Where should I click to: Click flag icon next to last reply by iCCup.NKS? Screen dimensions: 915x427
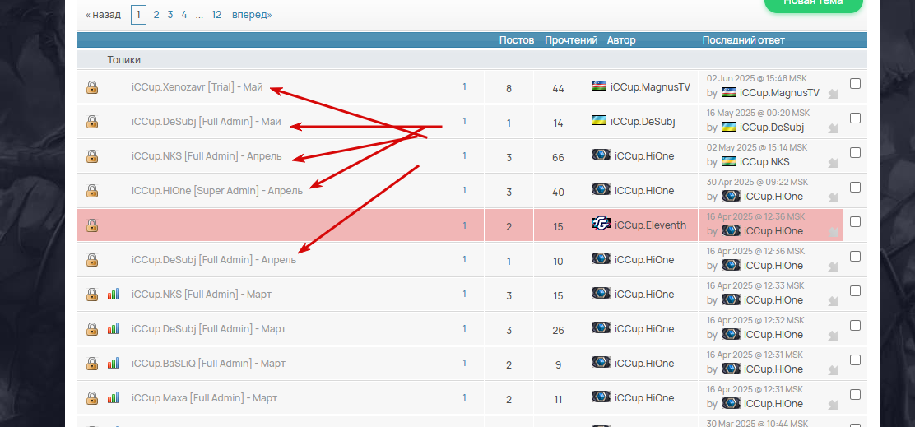pyautogui.click(x=729, y=161)
